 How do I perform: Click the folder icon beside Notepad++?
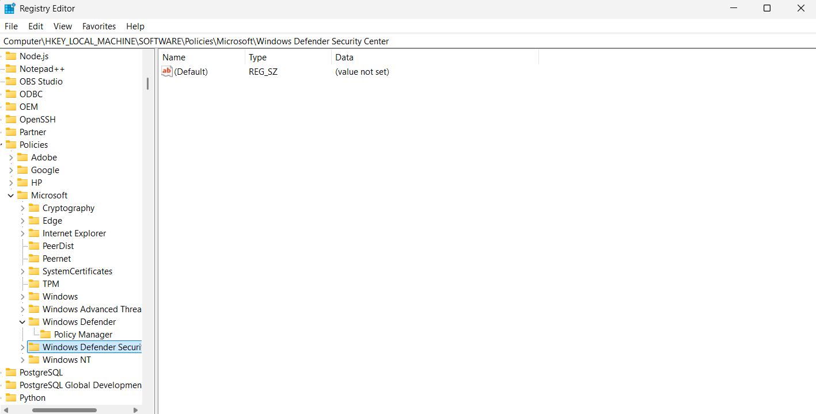11,68
